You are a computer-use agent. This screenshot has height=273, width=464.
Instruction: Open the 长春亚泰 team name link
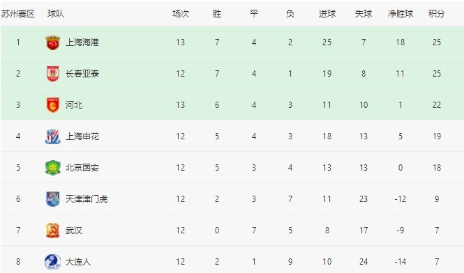(x=82, y=74)
